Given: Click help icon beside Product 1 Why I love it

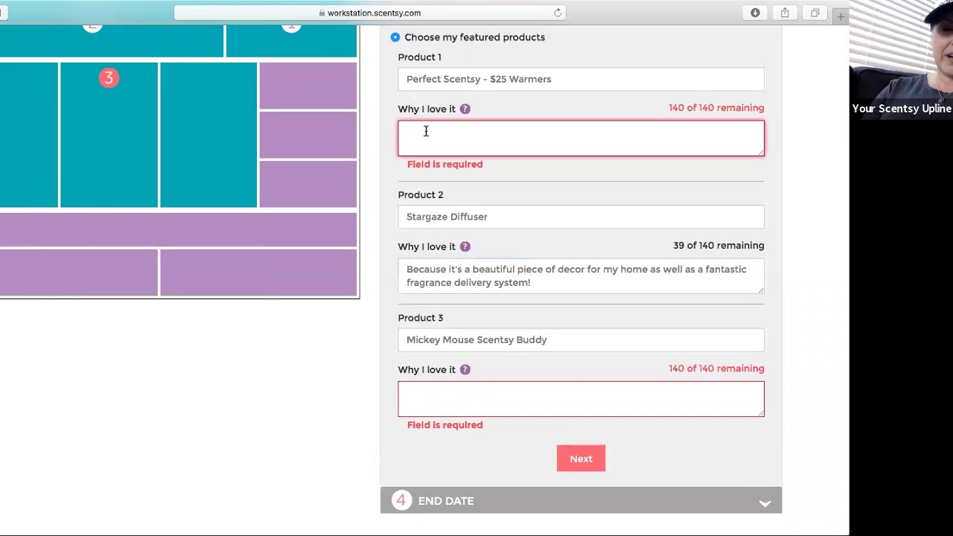Looking at the screenshot, I should coord(465,109).
